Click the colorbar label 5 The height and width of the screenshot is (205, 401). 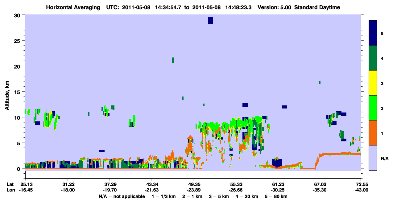pyautogui.click(x=382, y=33)
